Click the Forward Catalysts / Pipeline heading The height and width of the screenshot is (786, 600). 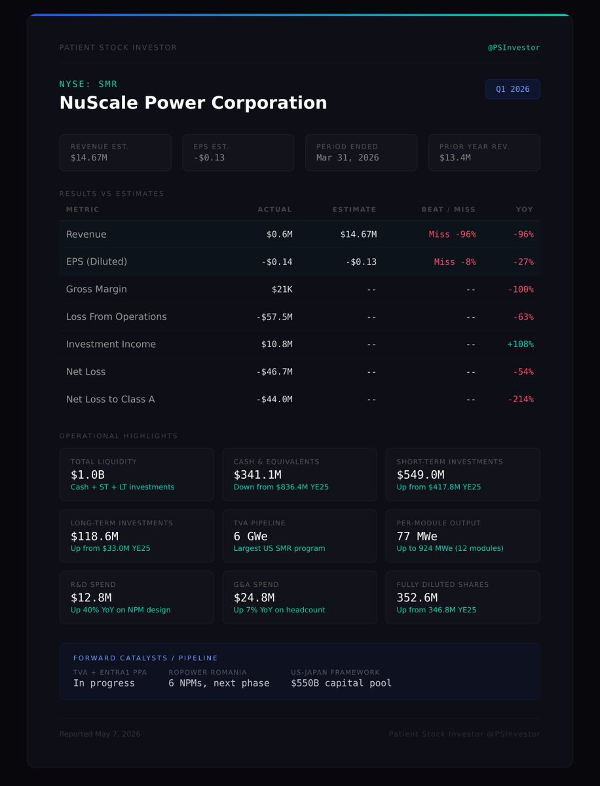(x=145, y=658)
